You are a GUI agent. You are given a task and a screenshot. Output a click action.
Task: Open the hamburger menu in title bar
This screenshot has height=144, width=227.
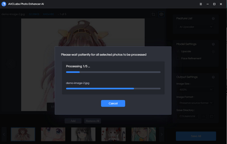coord(201,4)
